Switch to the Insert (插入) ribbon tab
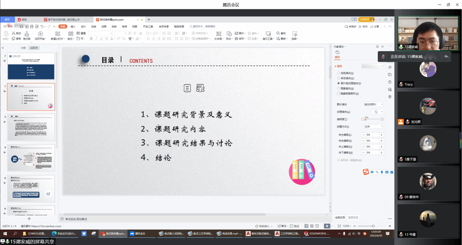462x245 pixels. (73, 26)
